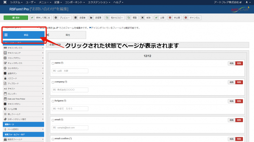
Task: Click the company input with 株式会社 placeholder
Action: click(70, 90)
